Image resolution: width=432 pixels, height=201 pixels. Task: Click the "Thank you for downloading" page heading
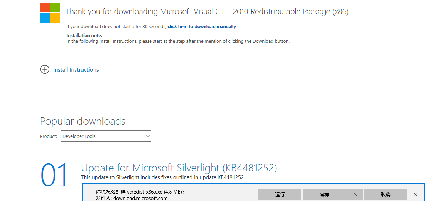[x=207, y=12]
